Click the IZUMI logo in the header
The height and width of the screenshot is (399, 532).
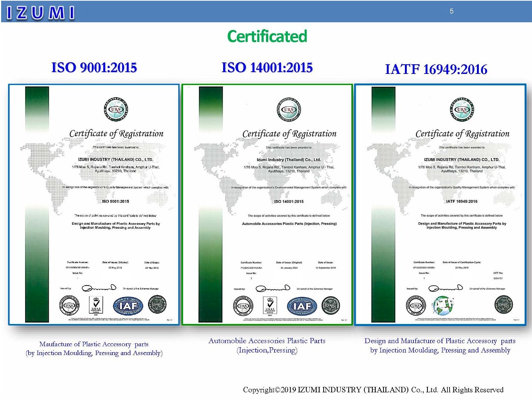pos(41,13)
